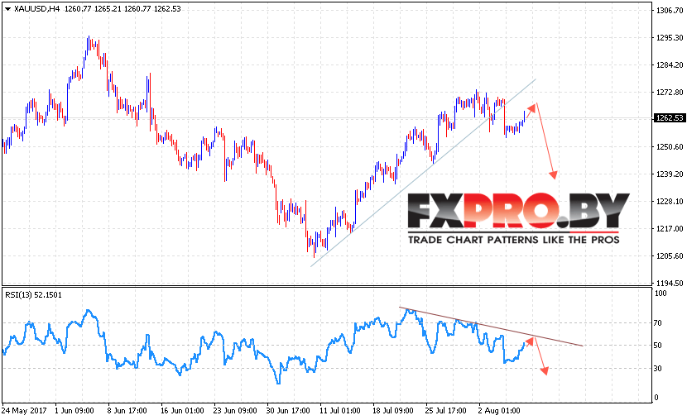Click the RSI scale value 100
Image resolution: width=687 pixels, height=420 pixels.
coord(661,294)
